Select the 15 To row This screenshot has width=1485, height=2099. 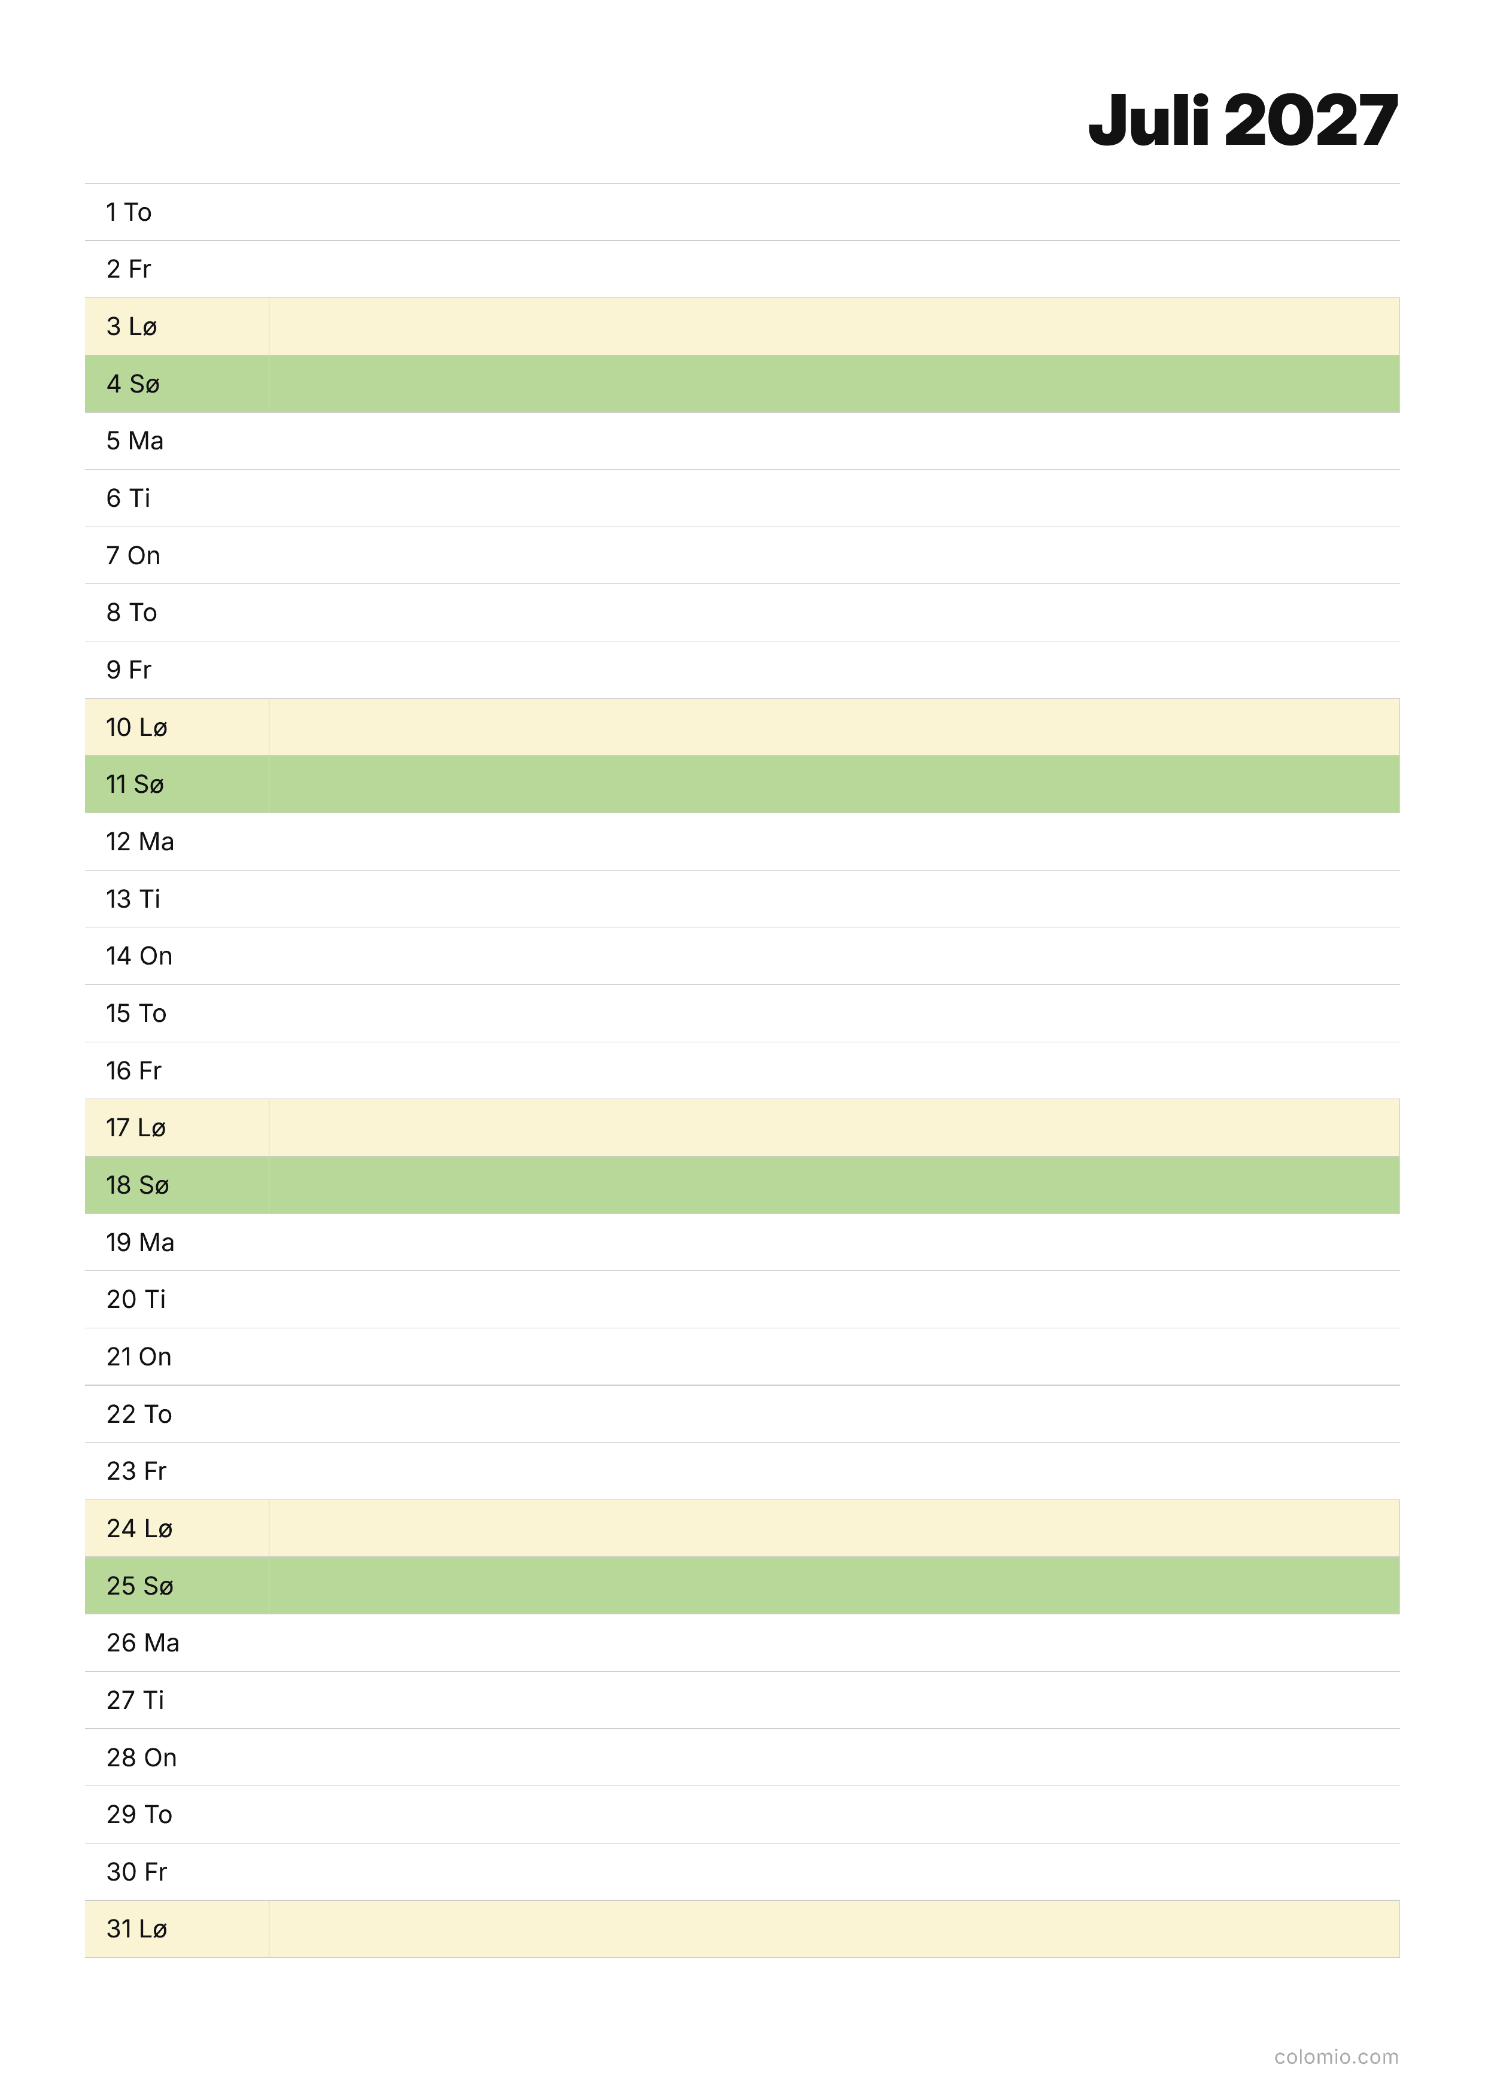click(x=742, y=1013)
